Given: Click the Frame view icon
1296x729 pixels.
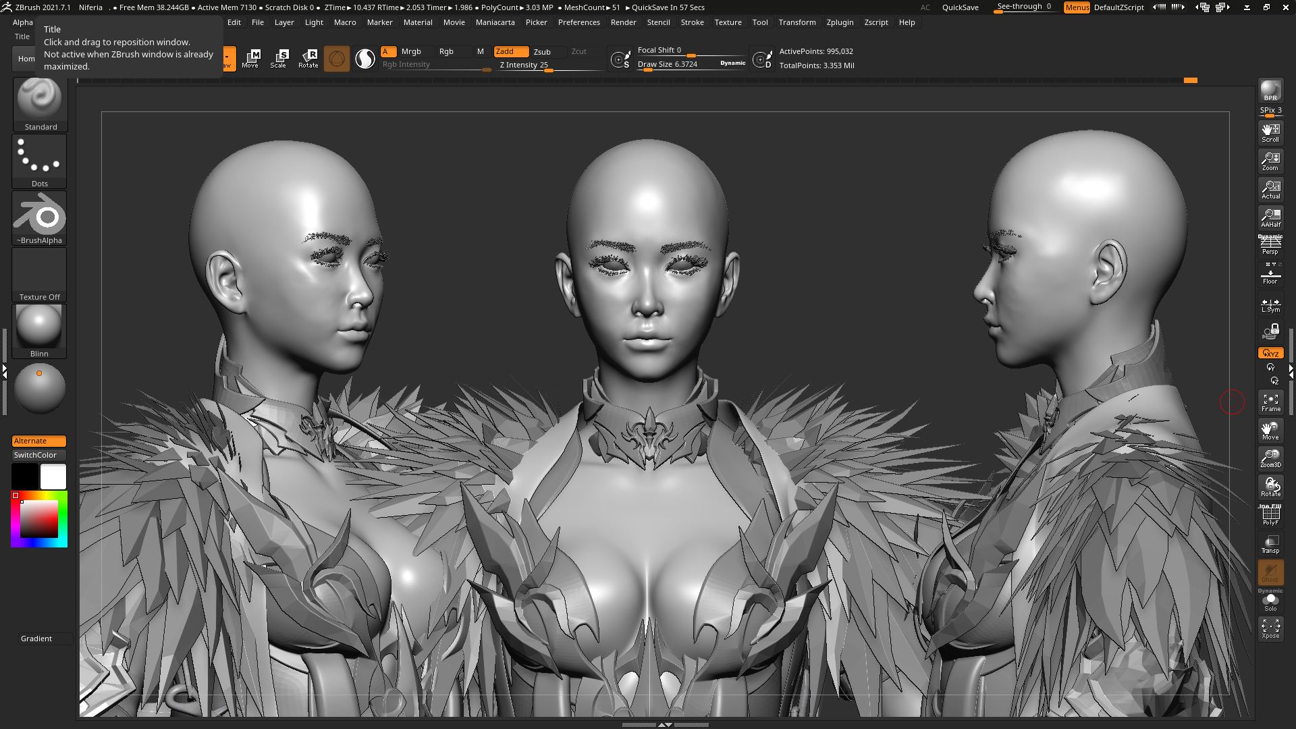Looking at the screenshot, I should click(x=1270, y=403).
